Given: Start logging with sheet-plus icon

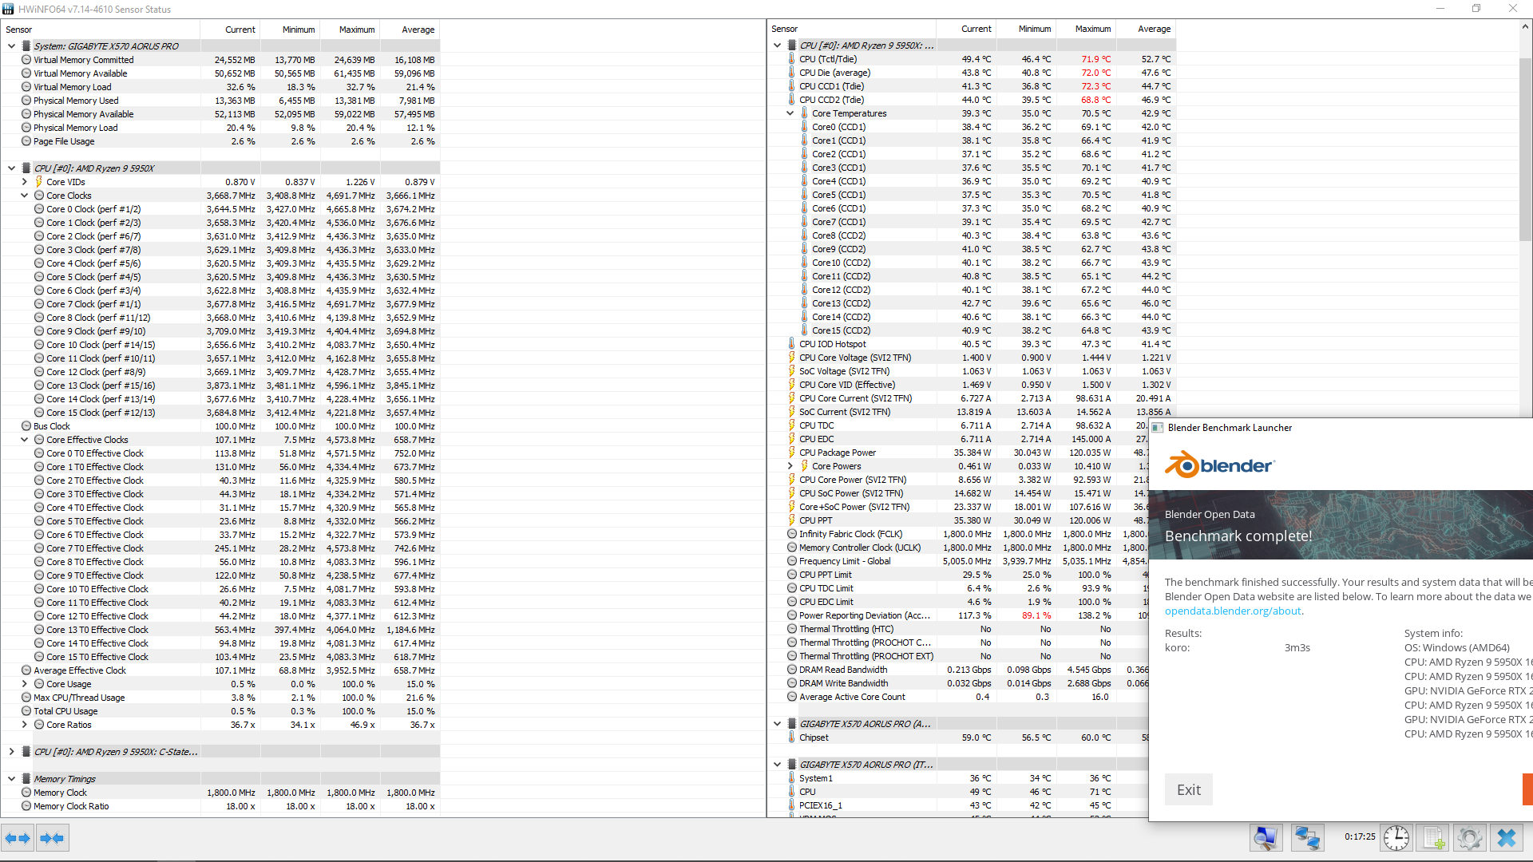Looking at the screenshot, I should (x=1433, y=837).
